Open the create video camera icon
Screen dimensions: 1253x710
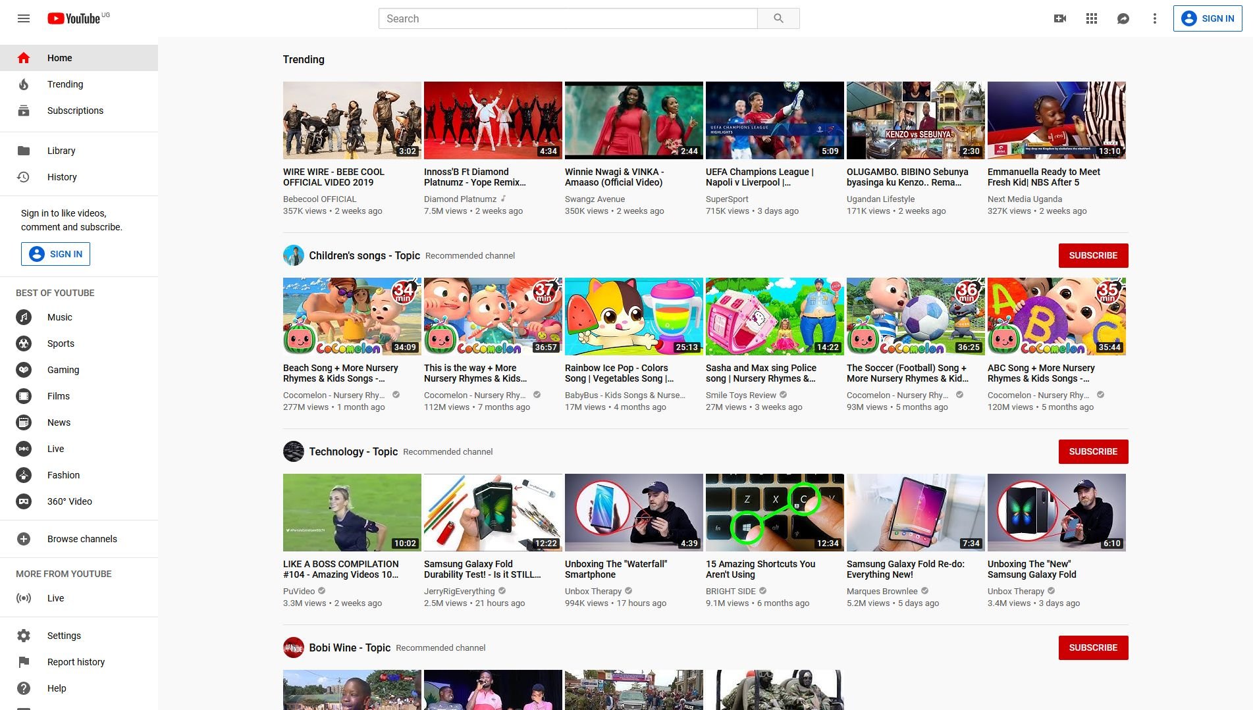pyautogui.click(x=1060, y=18)
